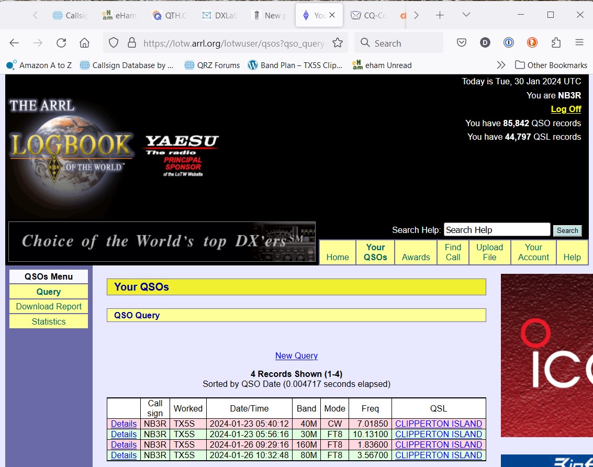Click the browser Home icon
593x467 pixels.
[x=84, y=43]
